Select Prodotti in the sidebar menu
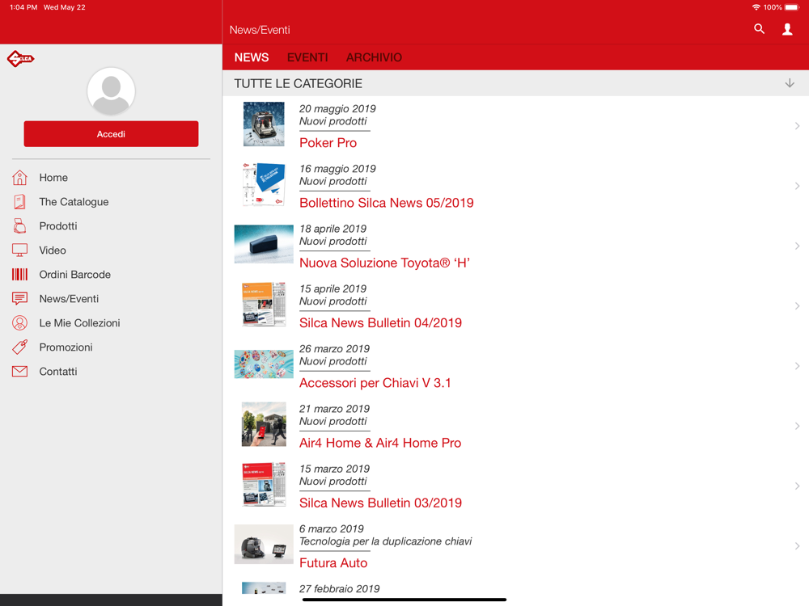The image size is (809, 606). point(58,226)
